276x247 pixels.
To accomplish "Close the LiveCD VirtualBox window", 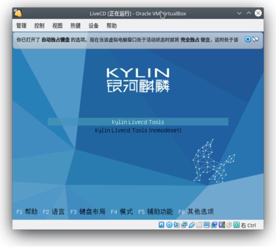I will 258,13.
